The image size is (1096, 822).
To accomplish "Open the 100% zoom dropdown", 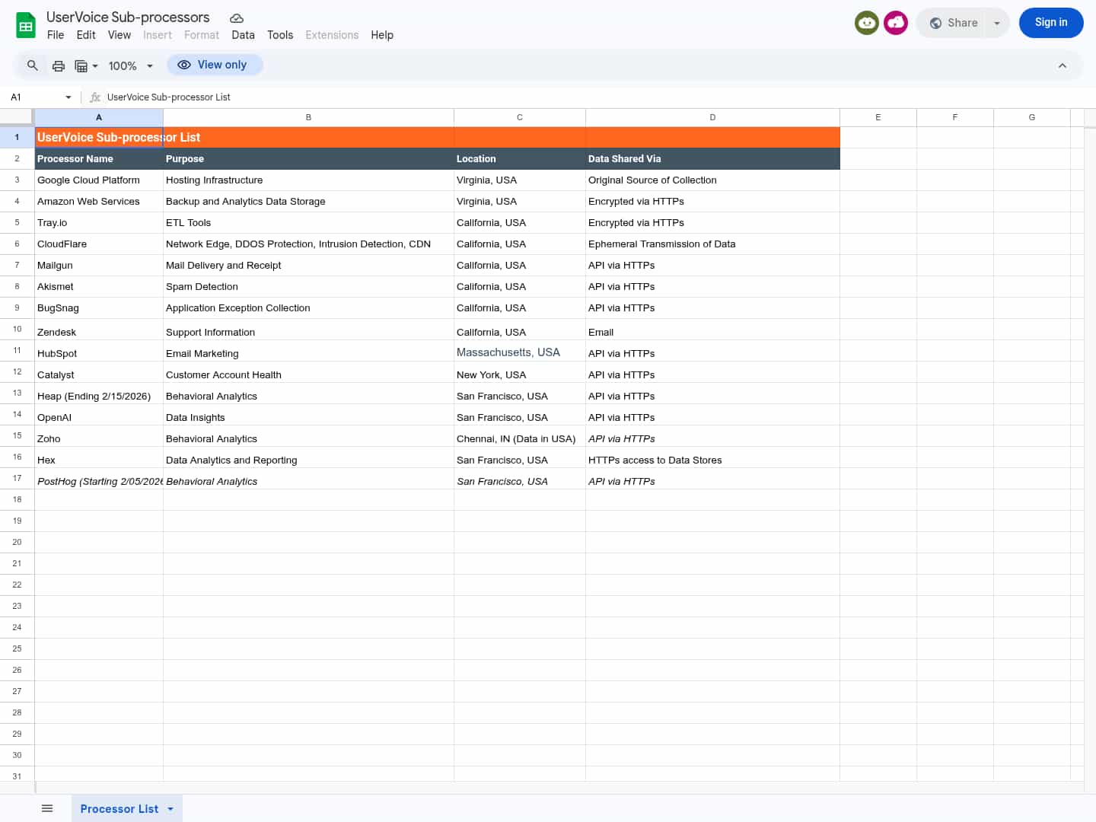I will [x=130, y=66].
